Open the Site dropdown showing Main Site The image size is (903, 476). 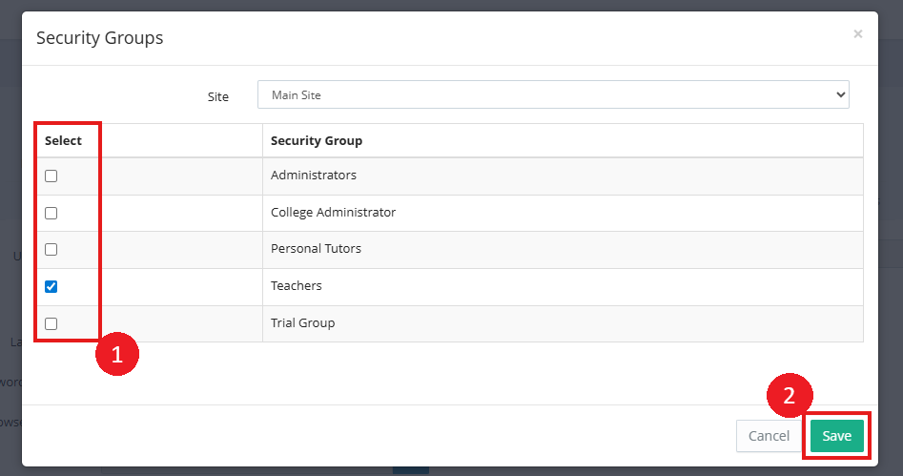click(x=553, y=94)
